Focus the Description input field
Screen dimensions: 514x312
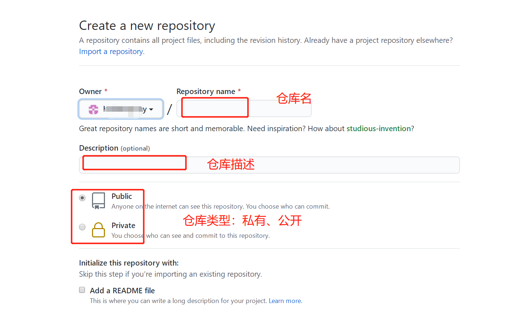[269, 165]
